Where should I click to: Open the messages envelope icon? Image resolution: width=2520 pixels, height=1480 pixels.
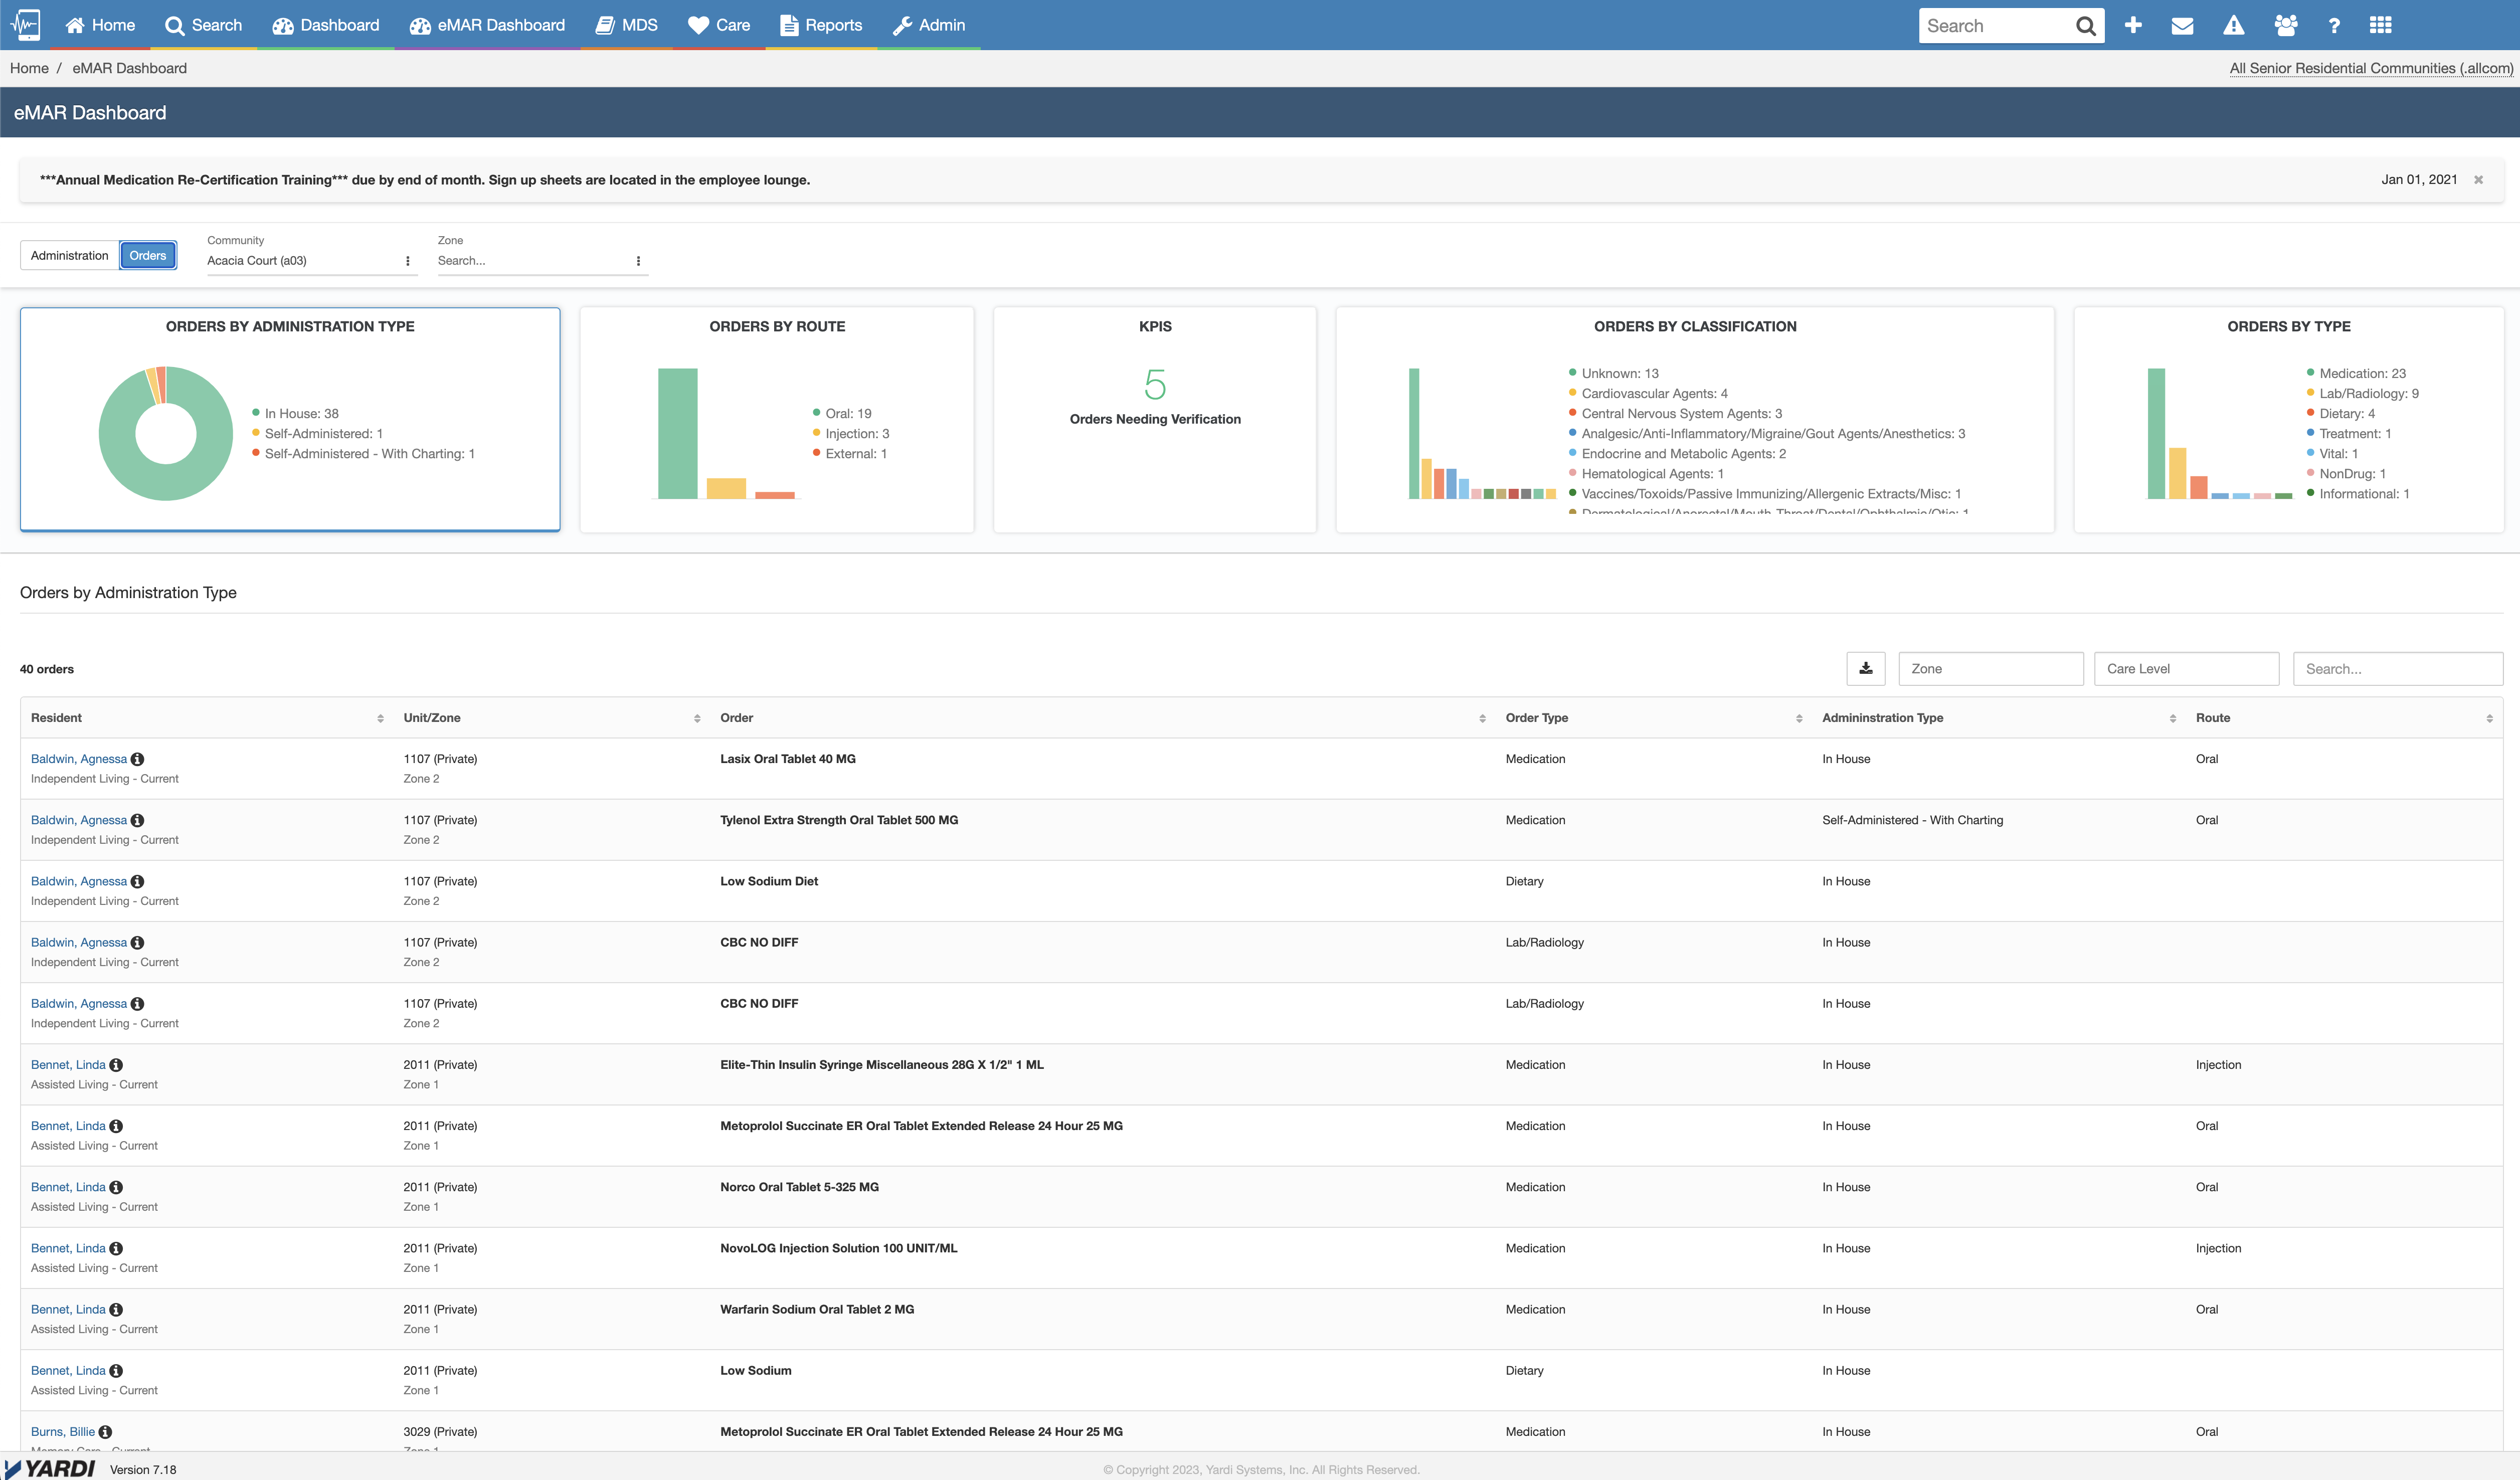[2184, 25]
